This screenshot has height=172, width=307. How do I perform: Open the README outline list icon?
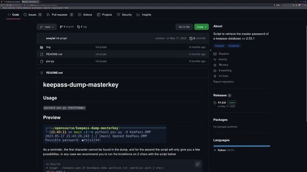click(x=42, y=73)
